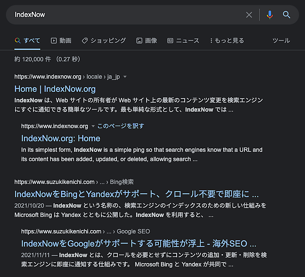Expand the もっと見る menu
Screen dimensions: 305x277
[227, 41]
